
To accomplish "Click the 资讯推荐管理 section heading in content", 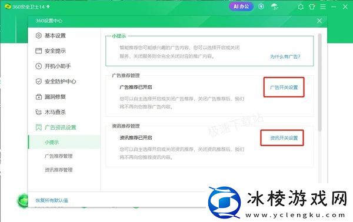I will point(126,126).
